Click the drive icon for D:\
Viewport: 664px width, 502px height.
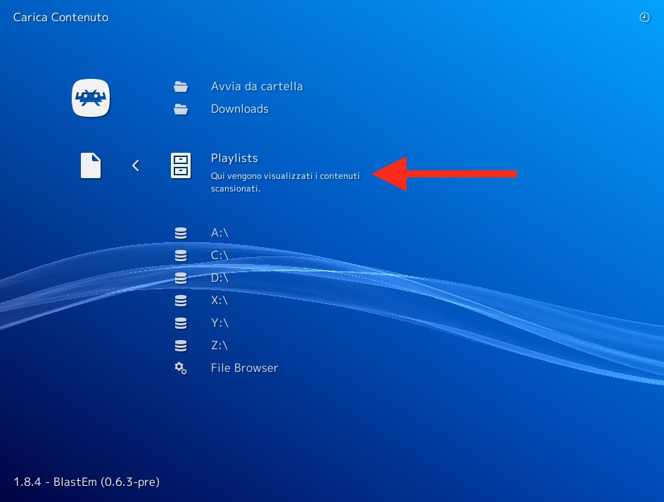pyautogui.click(x=181, y=278)
